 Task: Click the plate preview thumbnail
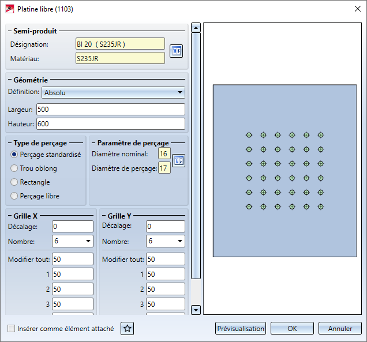click(284, 171)
